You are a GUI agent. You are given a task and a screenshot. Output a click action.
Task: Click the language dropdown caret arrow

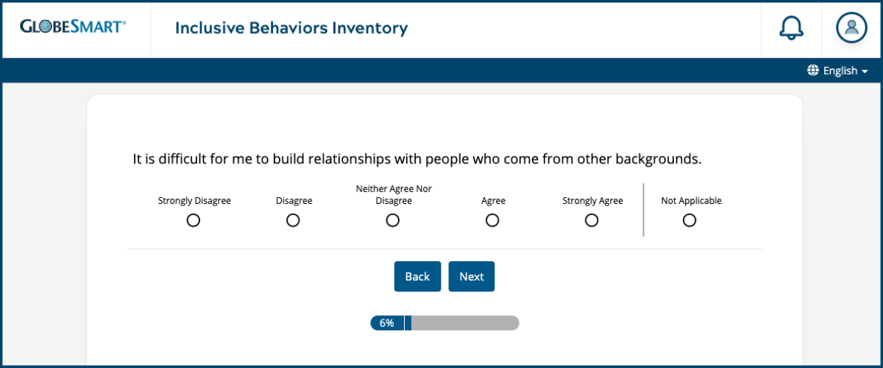(x=865, y=71)
